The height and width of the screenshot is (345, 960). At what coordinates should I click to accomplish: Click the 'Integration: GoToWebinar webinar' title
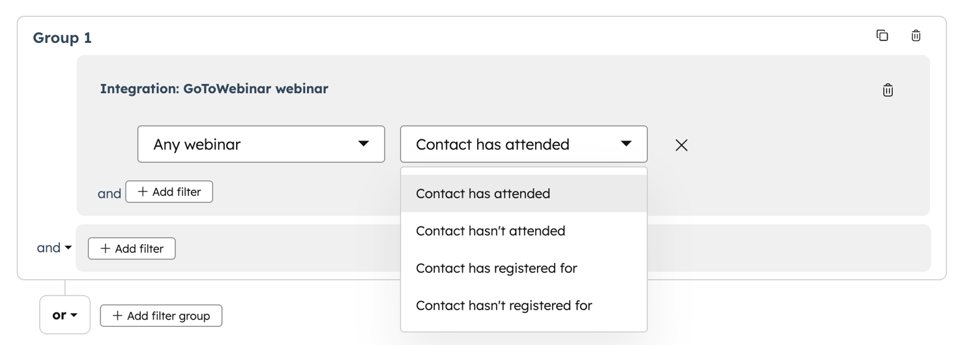click(214, 89)
